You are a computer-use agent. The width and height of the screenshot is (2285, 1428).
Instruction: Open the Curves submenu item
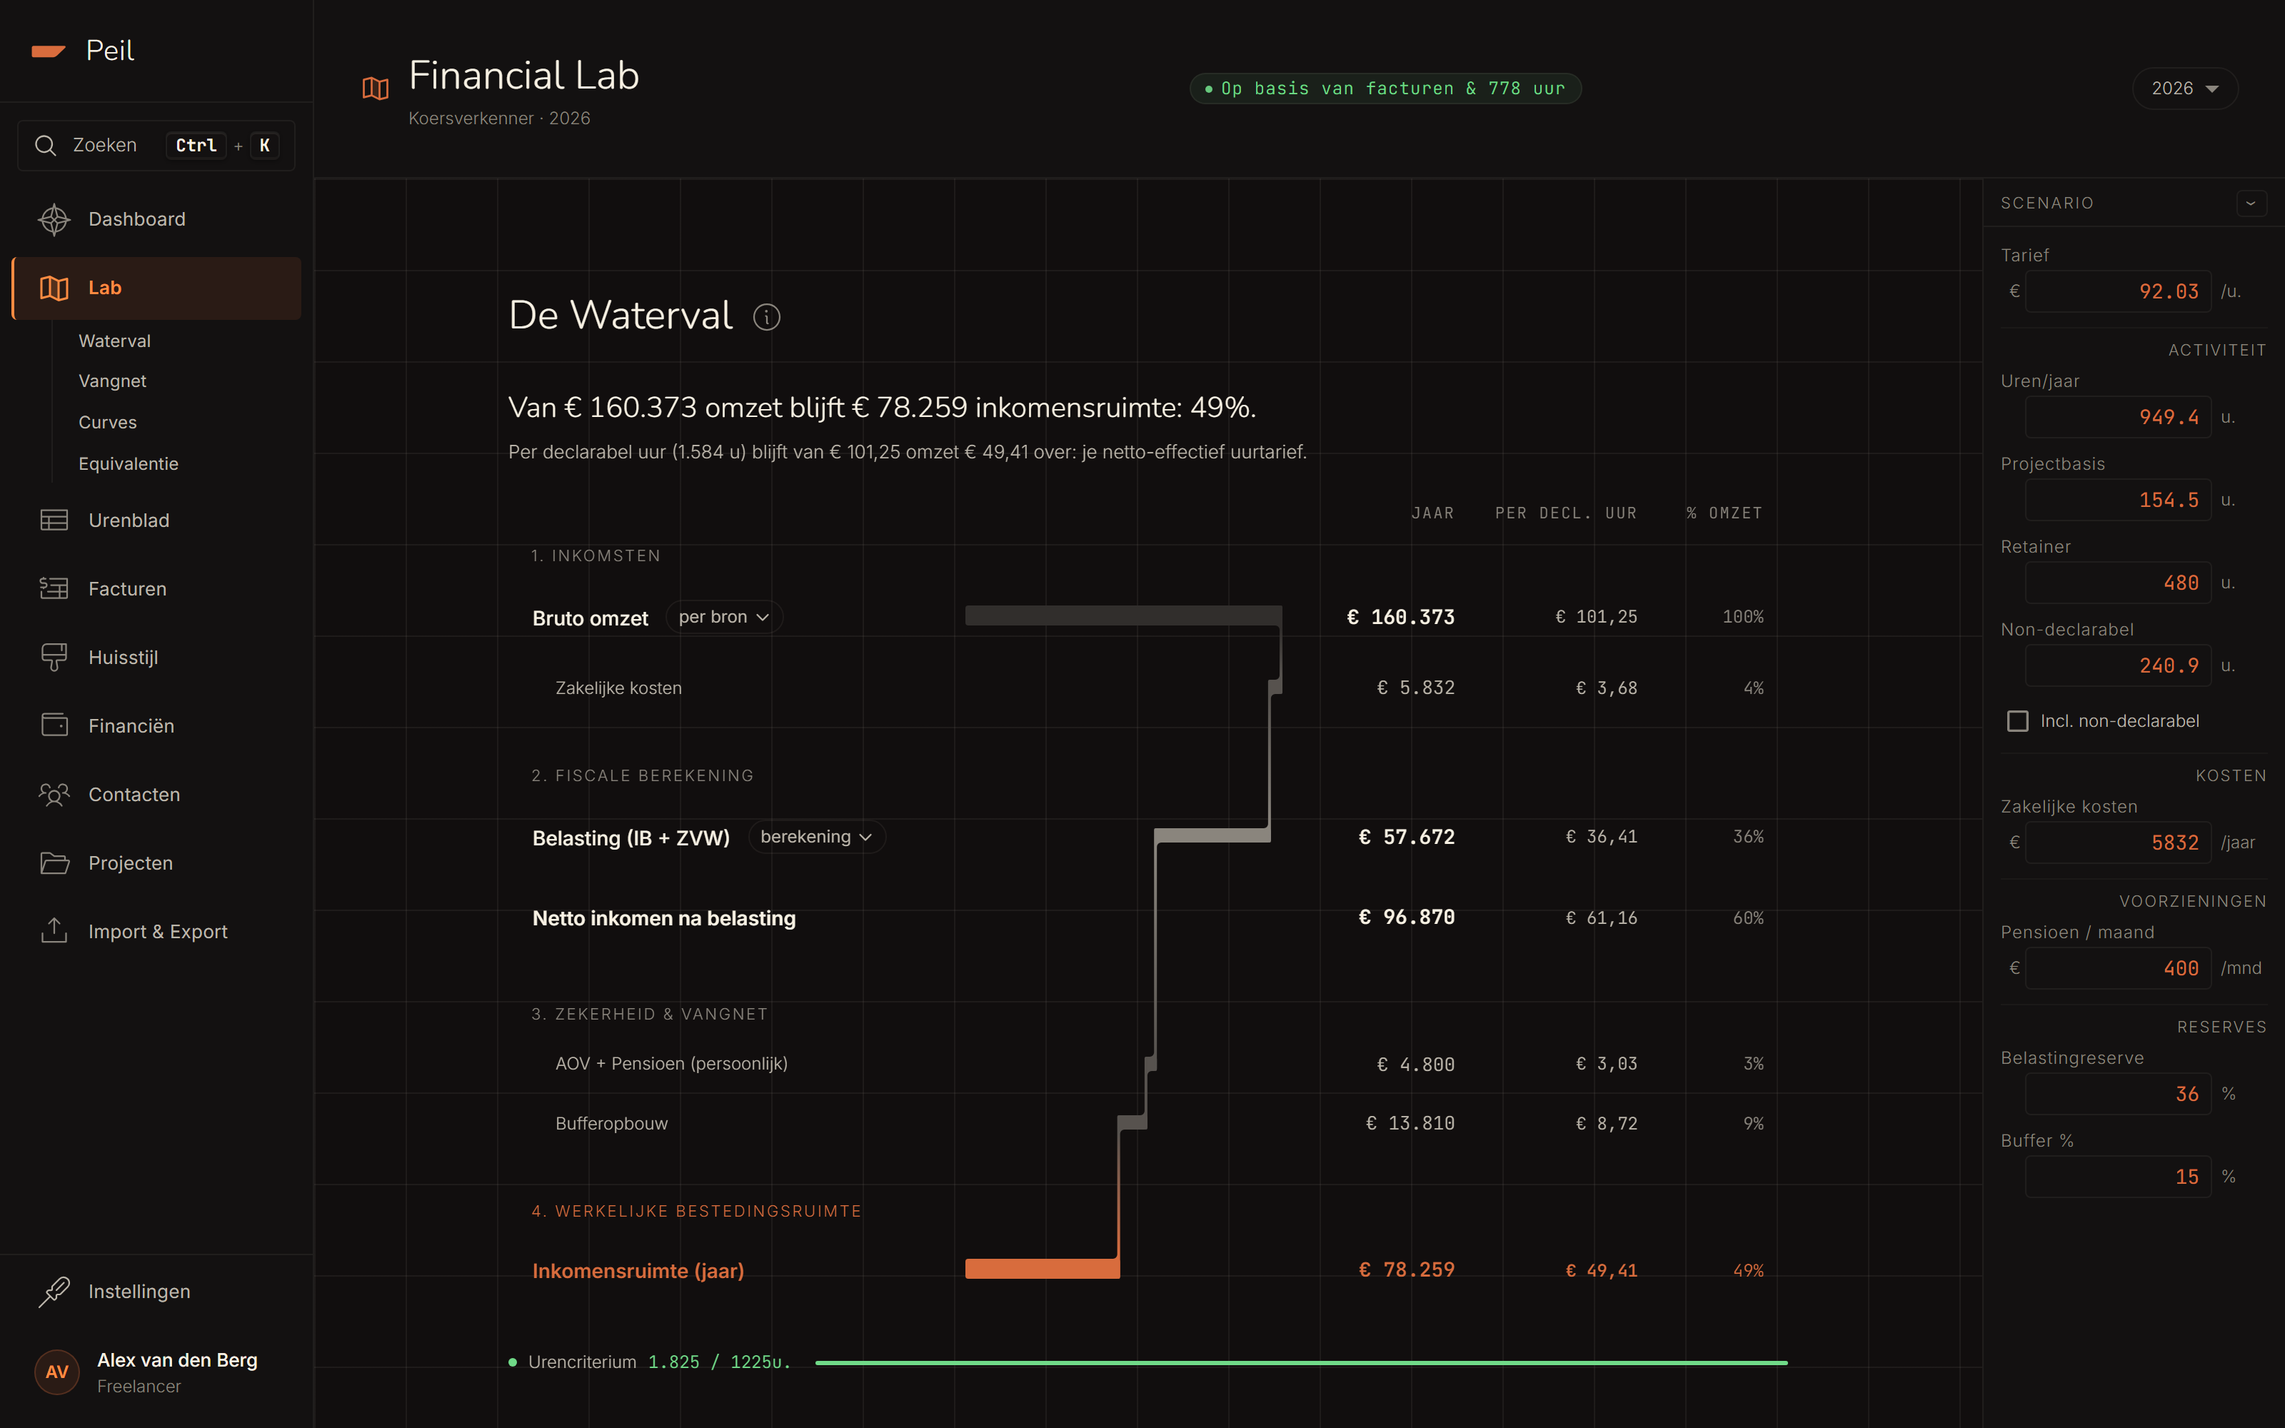pyautogui.click(x=108, y=422)
